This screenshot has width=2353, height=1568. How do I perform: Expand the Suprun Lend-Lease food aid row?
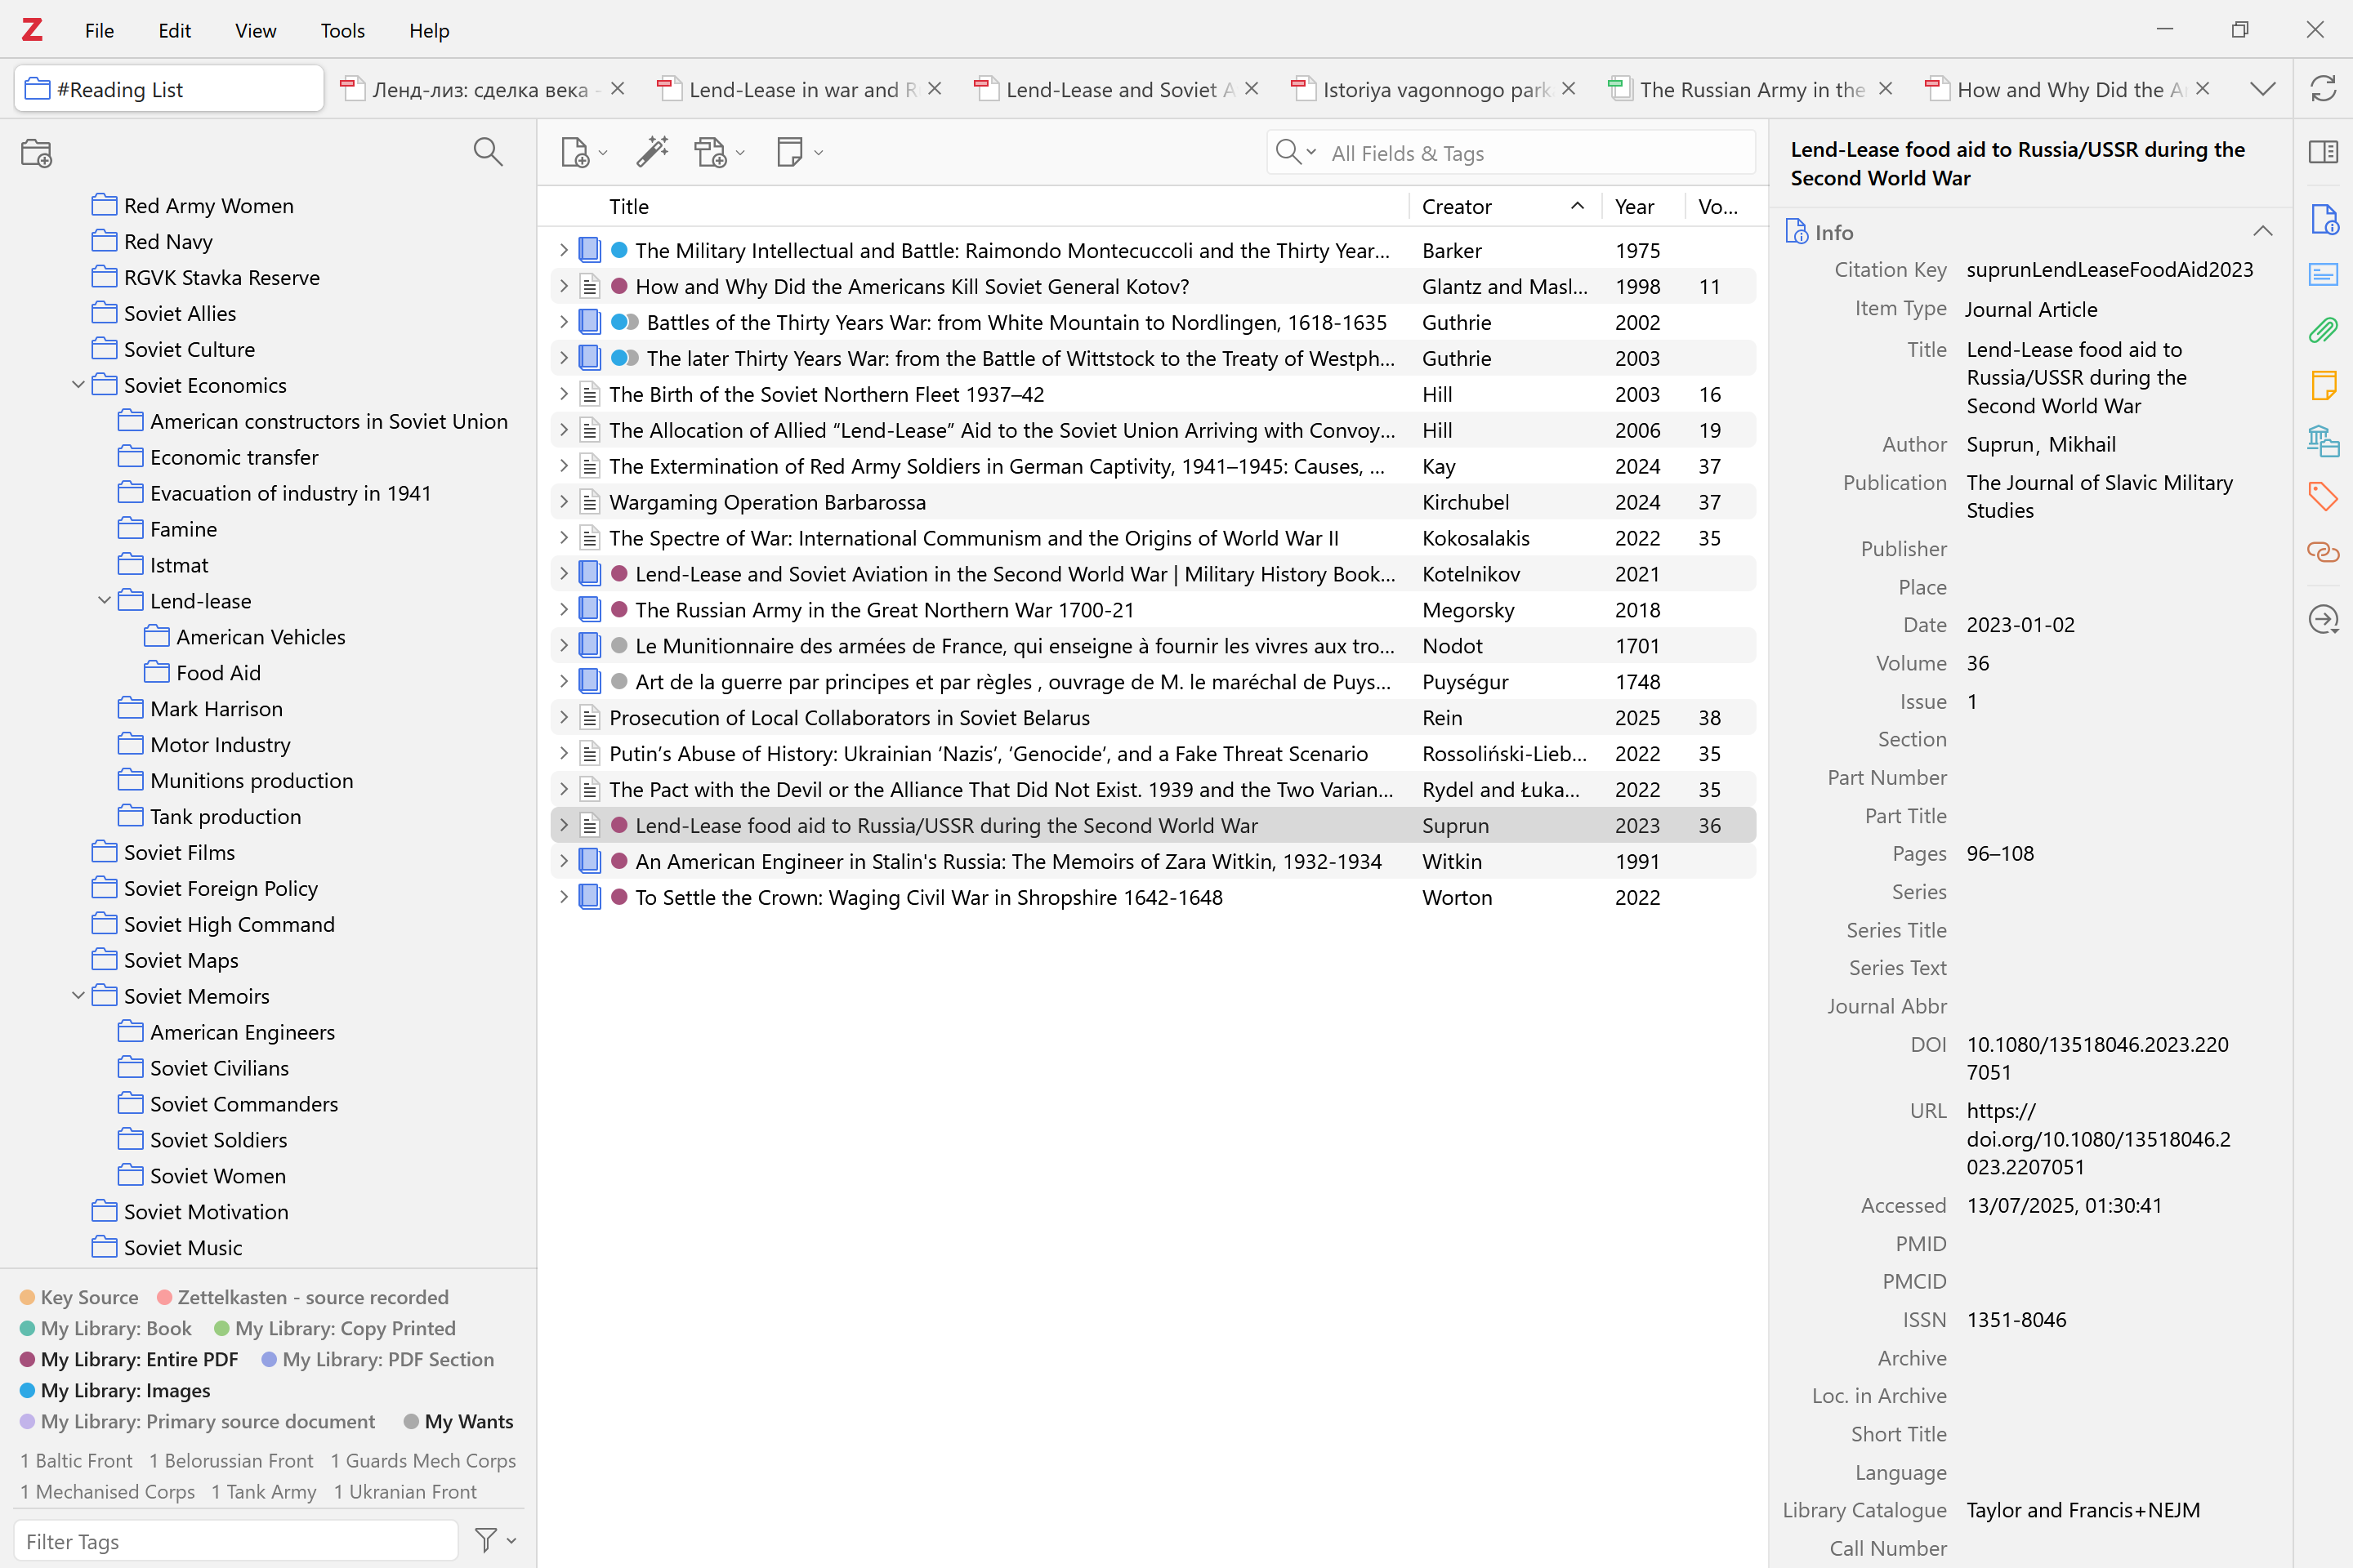click(x=563, y=825)
